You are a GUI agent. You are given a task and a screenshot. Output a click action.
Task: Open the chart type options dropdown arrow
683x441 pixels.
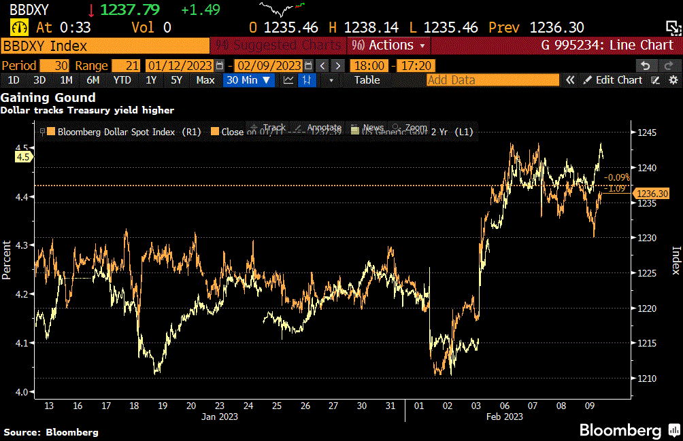(331, 80)
